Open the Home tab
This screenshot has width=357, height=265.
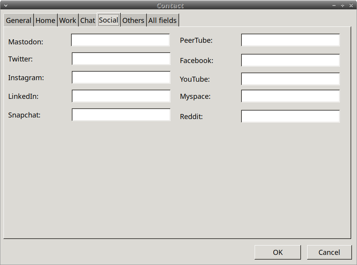(x=45, y=20)
